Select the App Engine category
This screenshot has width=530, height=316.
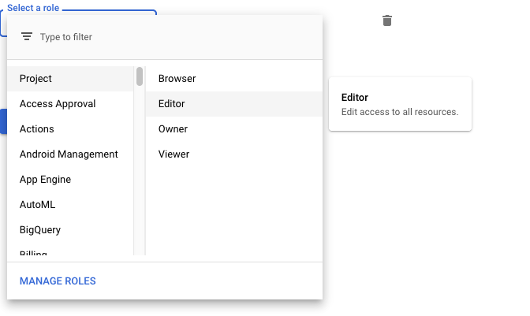tap(70, 179)
